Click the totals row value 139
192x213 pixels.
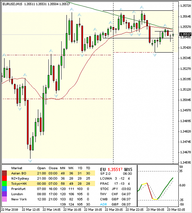click(63, 204)
